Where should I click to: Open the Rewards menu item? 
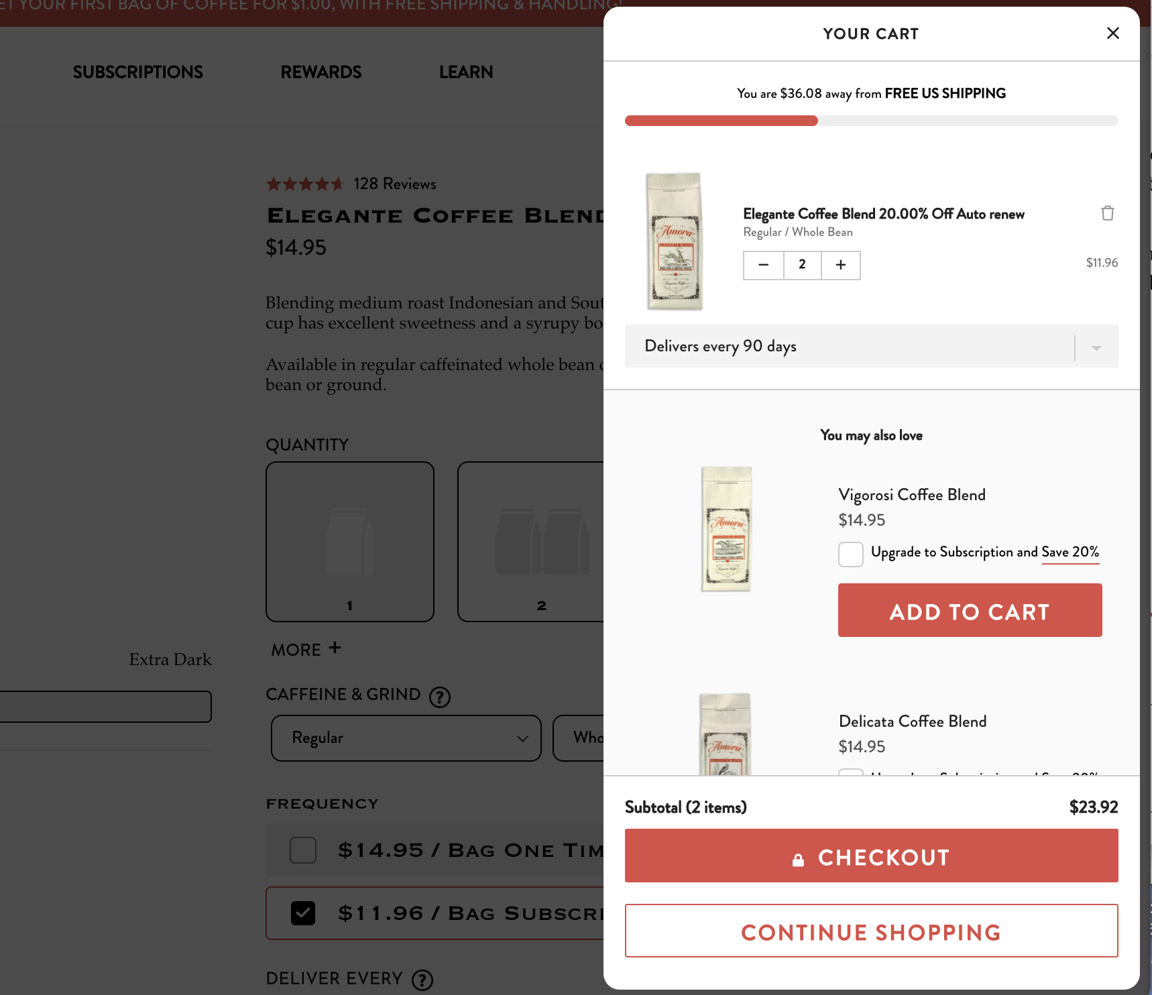[x=321, y=72]
